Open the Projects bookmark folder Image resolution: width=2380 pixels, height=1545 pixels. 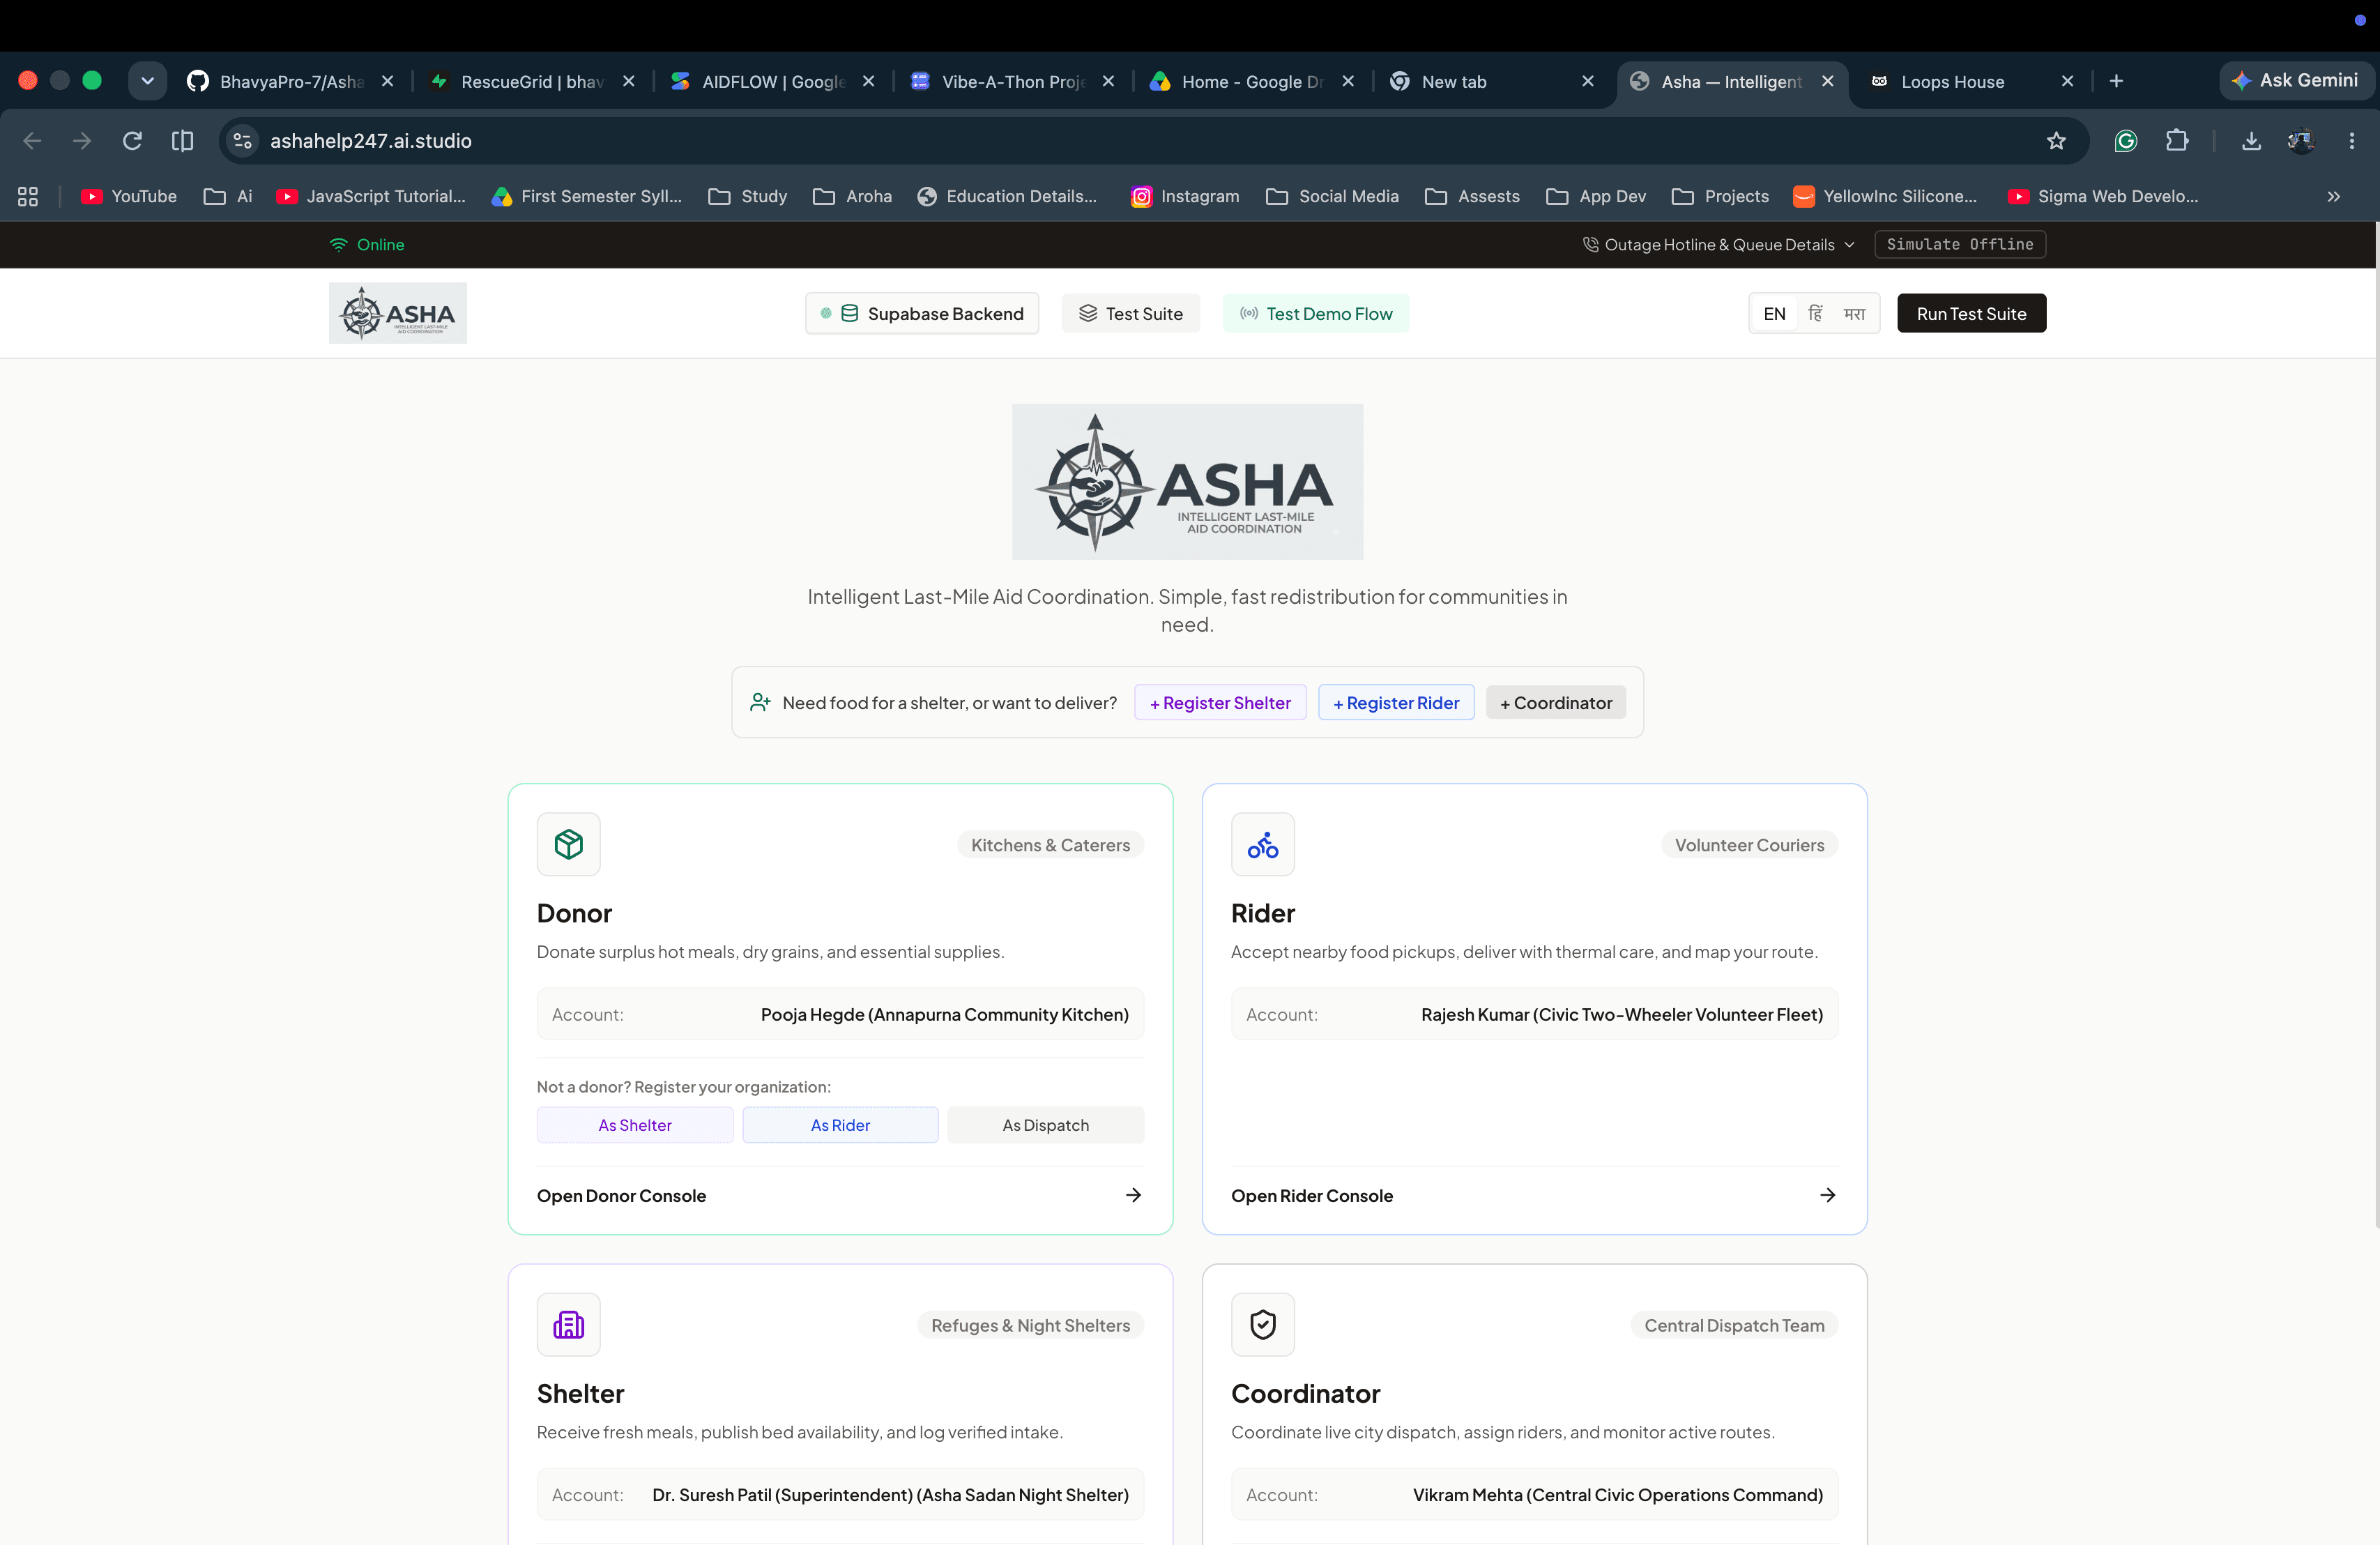1720,196
